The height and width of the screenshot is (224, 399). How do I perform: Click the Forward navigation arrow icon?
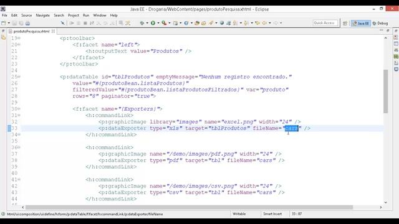pos(276,23)
